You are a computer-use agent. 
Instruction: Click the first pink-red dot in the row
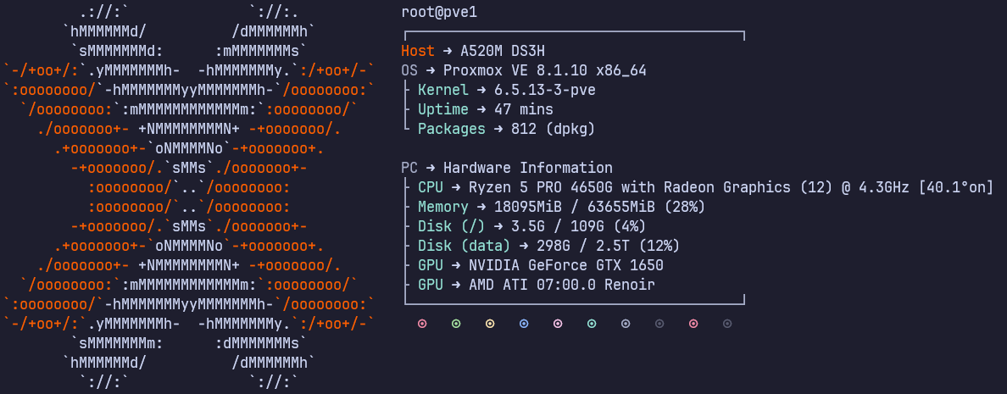(422, 324)
